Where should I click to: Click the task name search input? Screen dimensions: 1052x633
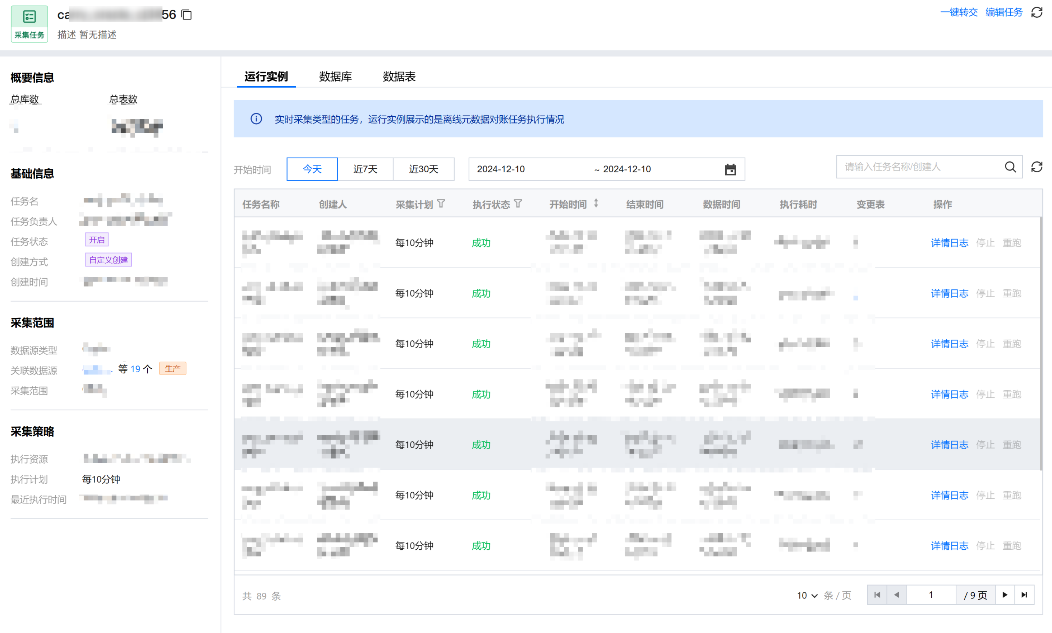coord(918,167)
